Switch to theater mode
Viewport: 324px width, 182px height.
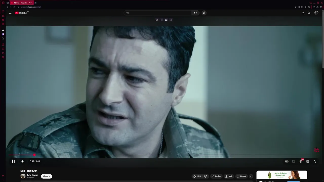coord(308,161)
